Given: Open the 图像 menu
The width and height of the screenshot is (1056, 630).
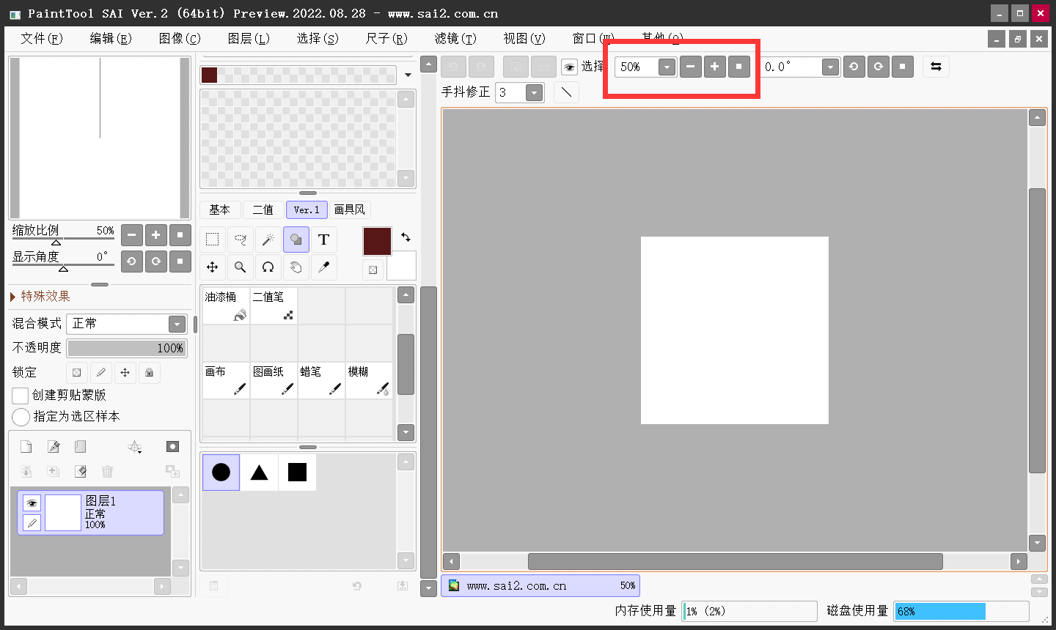Looking at the screenshot, I should pyautogui.click(x=180, y=38).
